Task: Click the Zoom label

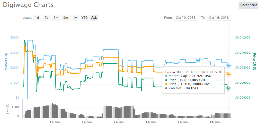Action: point(27,18)
